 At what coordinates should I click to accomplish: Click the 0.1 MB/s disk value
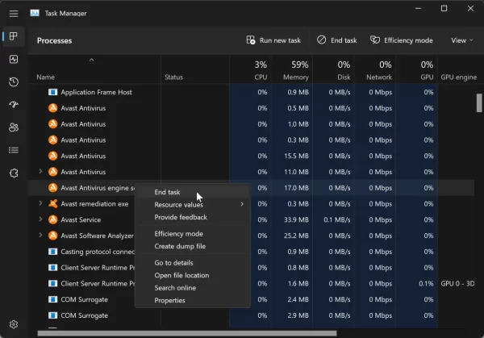point(336,219)
